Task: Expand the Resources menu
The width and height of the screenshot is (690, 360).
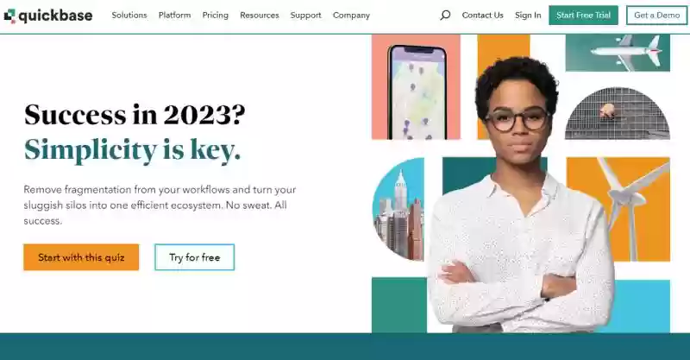Action: [260, 15]
